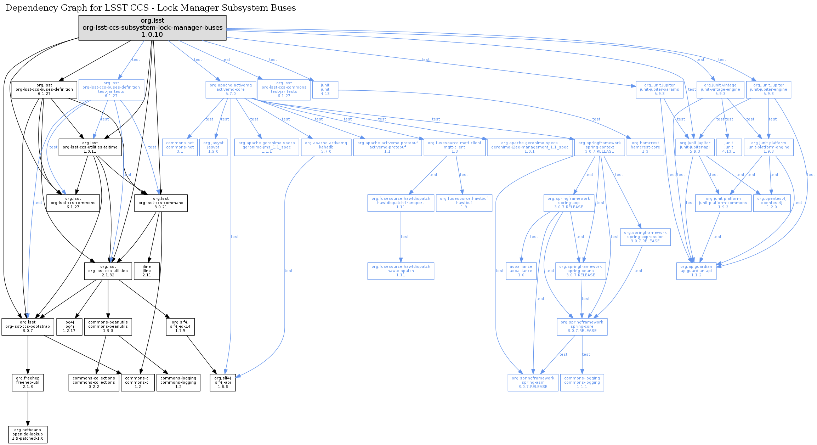Click the Dependency Graph title text
The height and width of the screenshot is (445, 817).
tap(151, 8)
